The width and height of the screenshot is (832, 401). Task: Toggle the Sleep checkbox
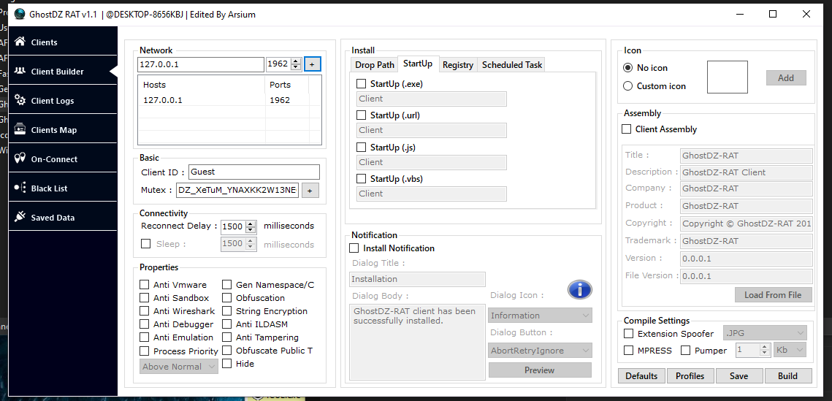tap(145, 244)
